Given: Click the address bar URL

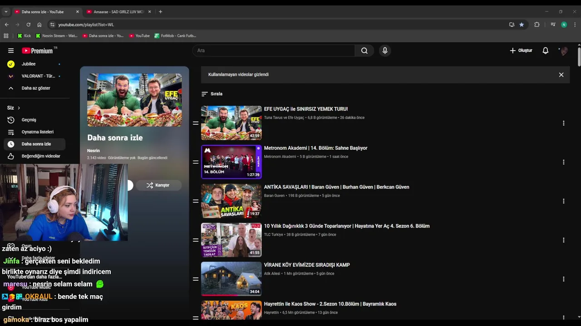Looking at the screenshot, I should pos(86,24).
